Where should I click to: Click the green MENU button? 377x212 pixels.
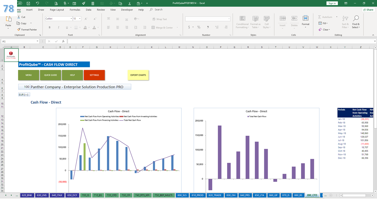coord(29,75)
